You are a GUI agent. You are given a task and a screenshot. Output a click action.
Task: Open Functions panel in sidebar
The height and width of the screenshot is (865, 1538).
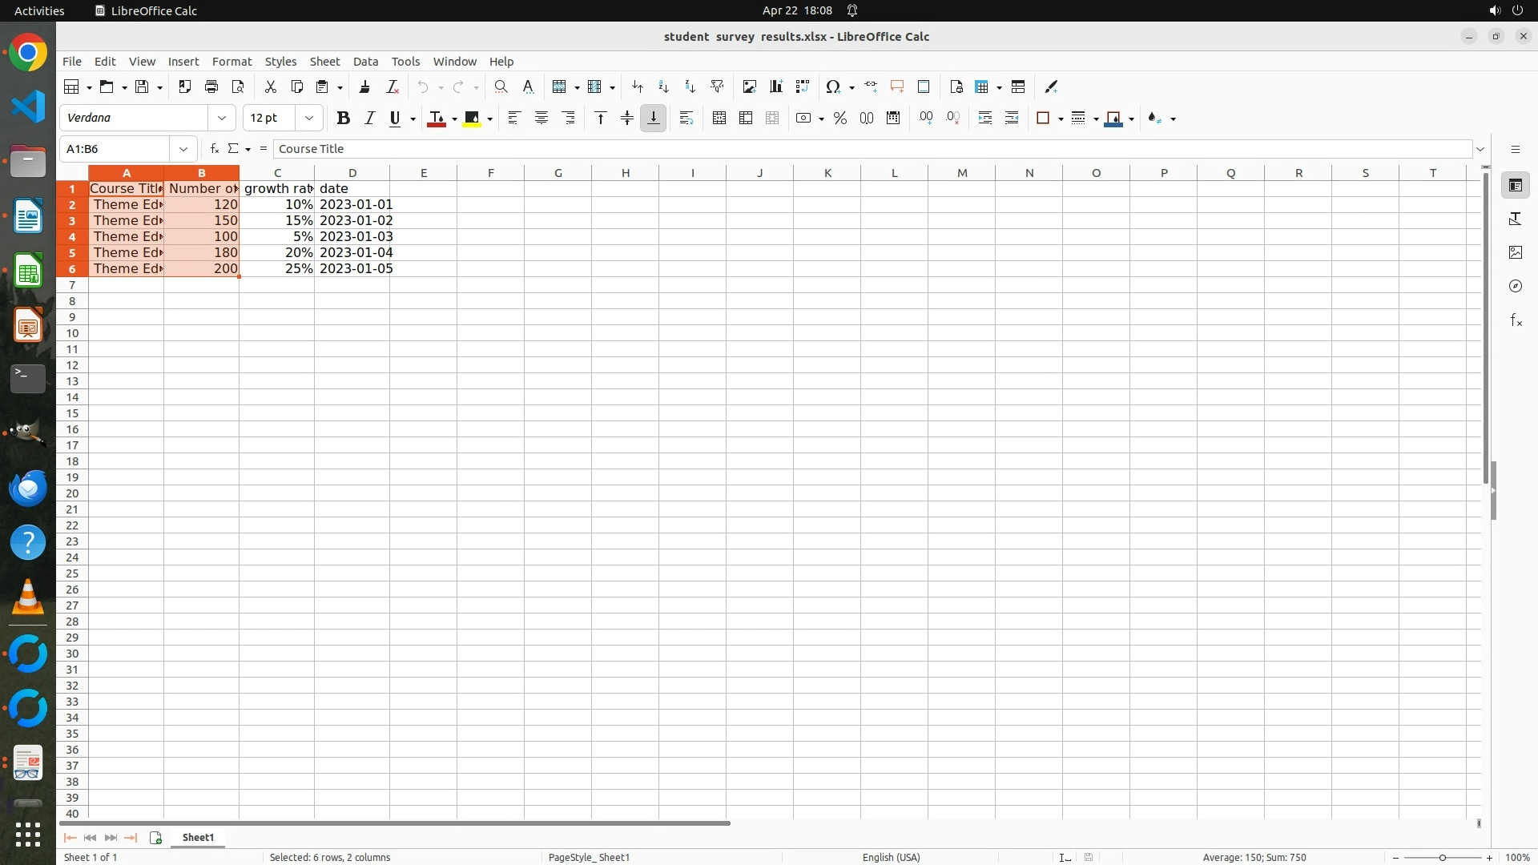(x=1516, y=320)
